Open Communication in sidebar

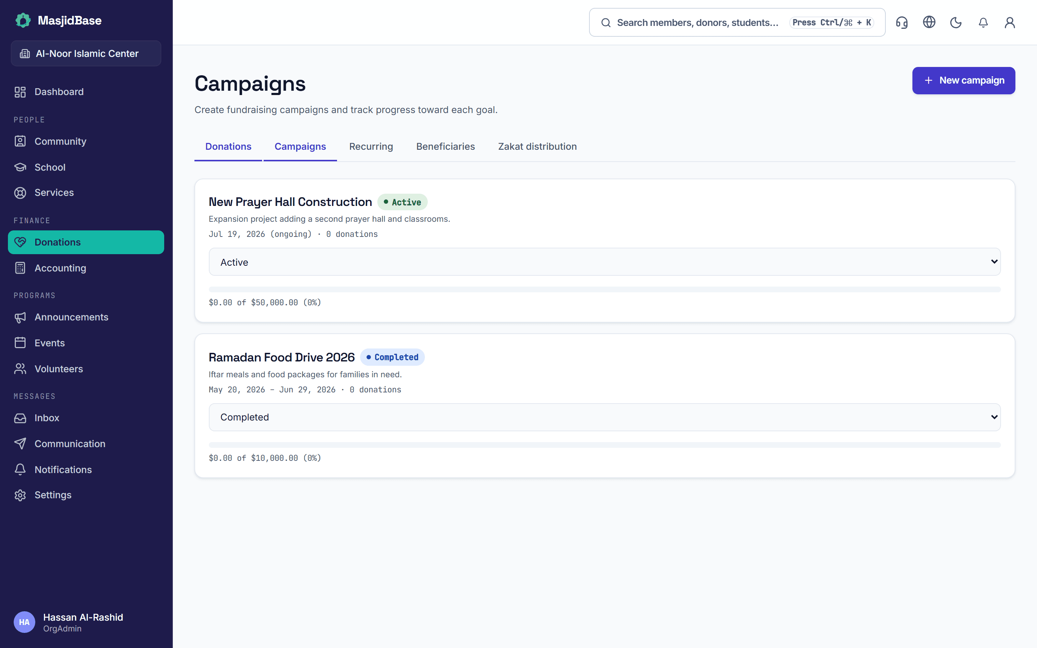coord(86,444)
